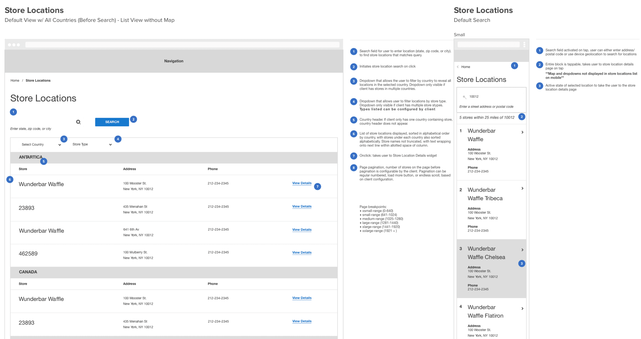Screen dimensions: 641x339
Task: Click the magnifier icon in the desktop search field
Action: [78, 122]
